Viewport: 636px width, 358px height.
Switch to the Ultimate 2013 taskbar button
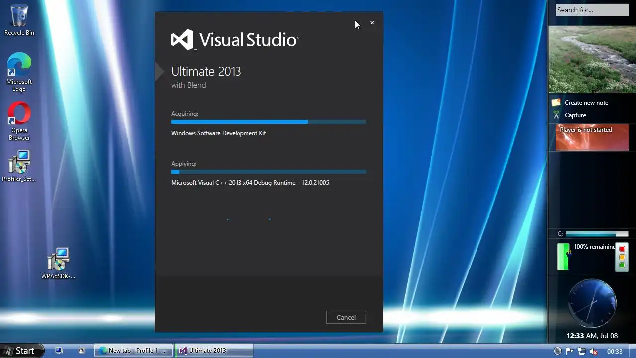214,351
